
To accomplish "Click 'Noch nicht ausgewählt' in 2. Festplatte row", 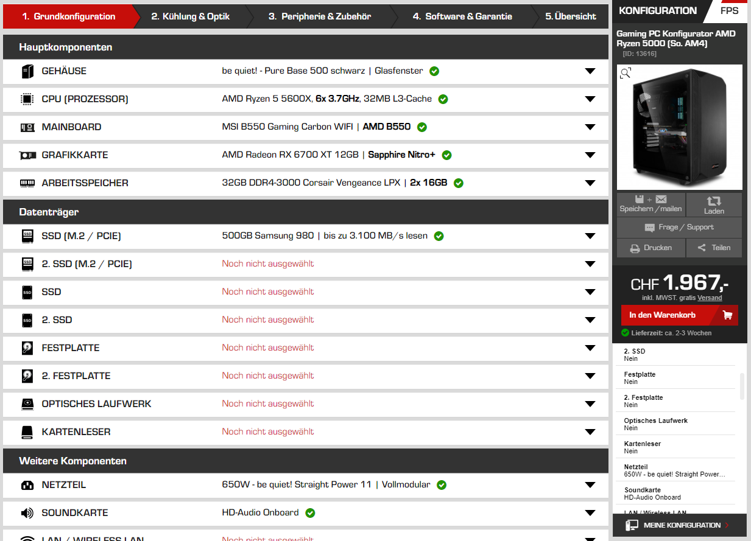I will (x=268, y=376).
